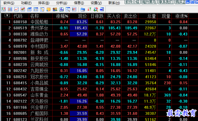198x121 pixels.
Task: Click the 48.9万 total volume cell
Action: pos(150,107)
